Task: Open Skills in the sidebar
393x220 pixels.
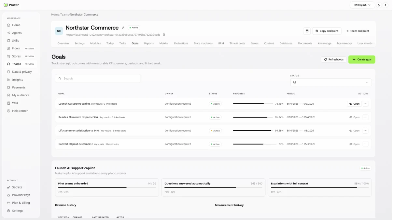Action: coord(21,41)
